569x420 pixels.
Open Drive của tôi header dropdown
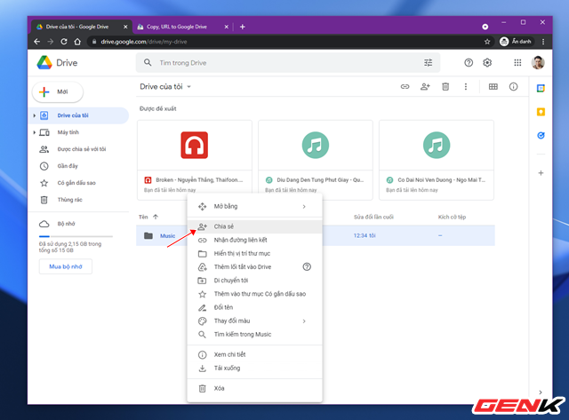pos(189,87)
